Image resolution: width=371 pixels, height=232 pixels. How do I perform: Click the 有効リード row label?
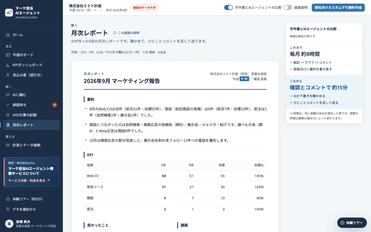coord(95,187)
